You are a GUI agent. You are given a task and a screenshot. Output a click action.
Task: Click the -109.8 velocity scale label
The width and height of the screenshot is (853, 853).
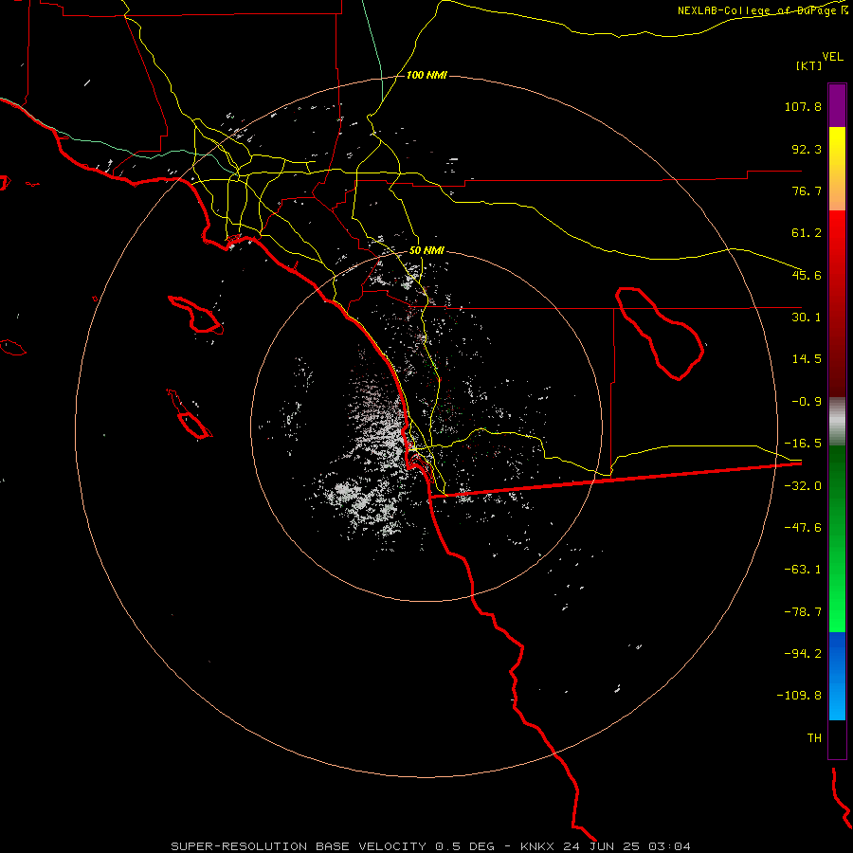coord(799,696)
